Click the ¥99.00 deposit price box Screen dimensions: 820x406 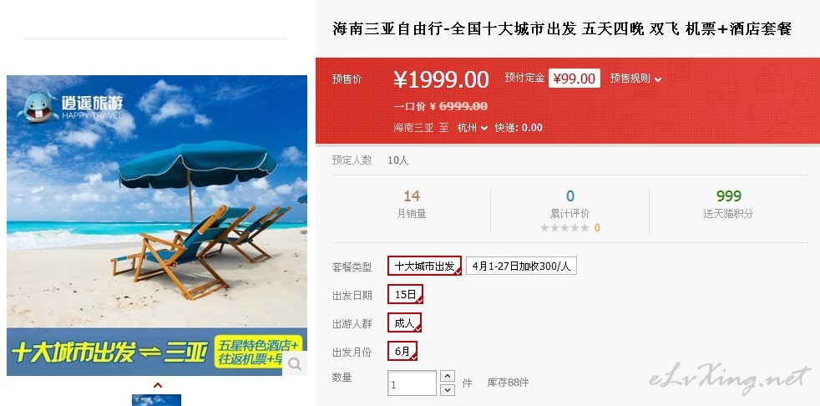tap(575, 79)
